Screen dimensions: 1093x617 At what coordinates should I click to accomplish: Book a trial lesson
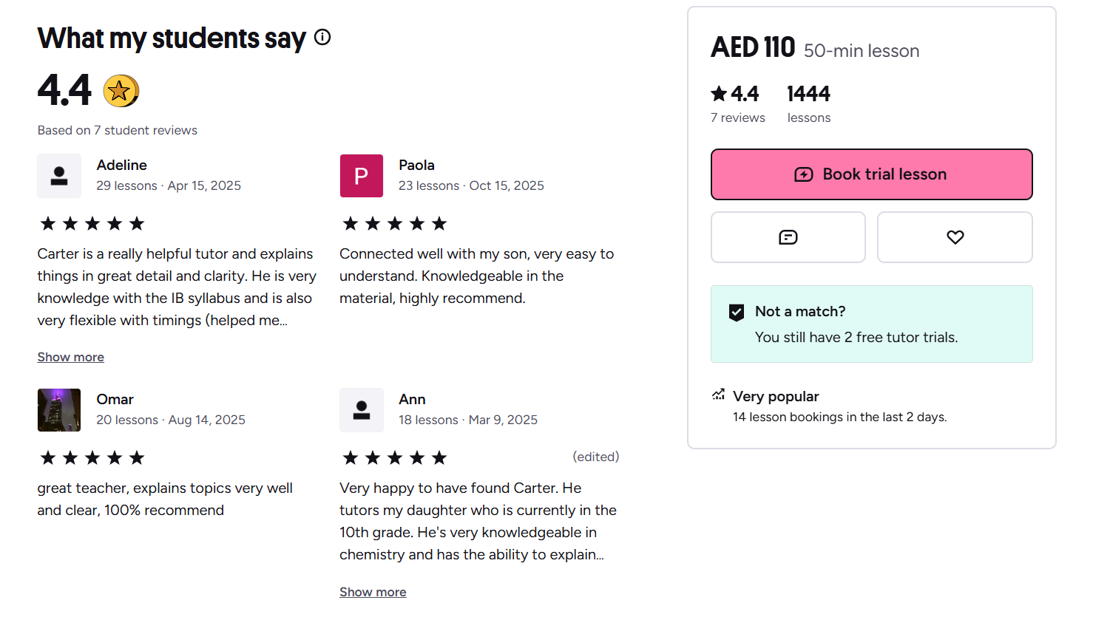(x=871, y=174)
